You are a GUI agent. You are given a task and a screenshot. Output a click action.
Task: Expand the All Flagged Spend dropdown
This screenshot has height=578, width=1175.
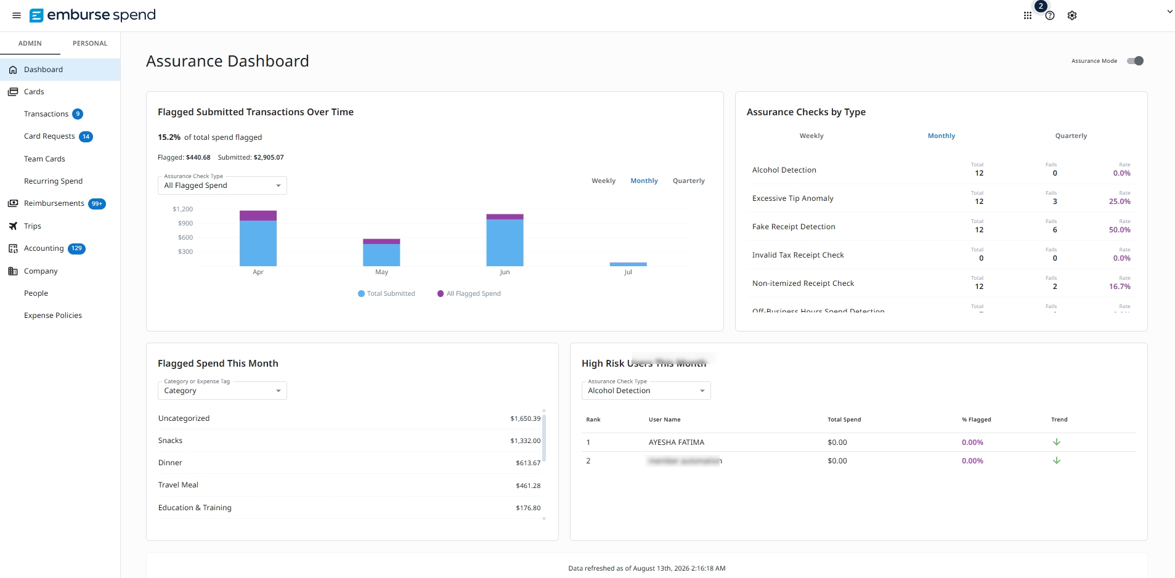[222, 185]
